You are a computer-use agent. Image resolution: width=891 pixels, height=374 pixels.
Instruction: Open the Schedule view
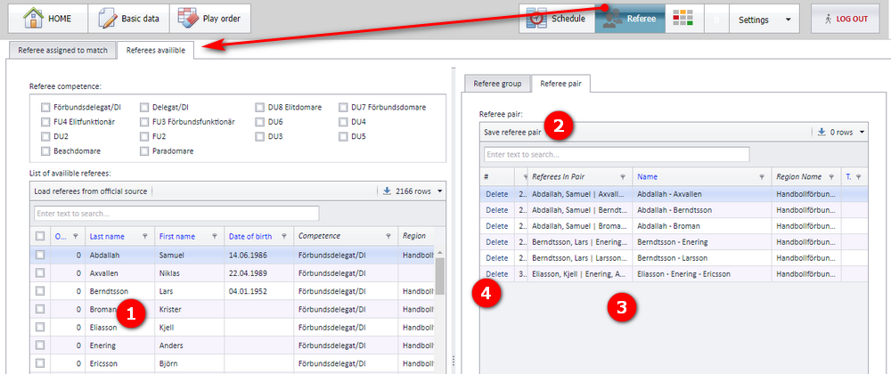click(556, 19)
